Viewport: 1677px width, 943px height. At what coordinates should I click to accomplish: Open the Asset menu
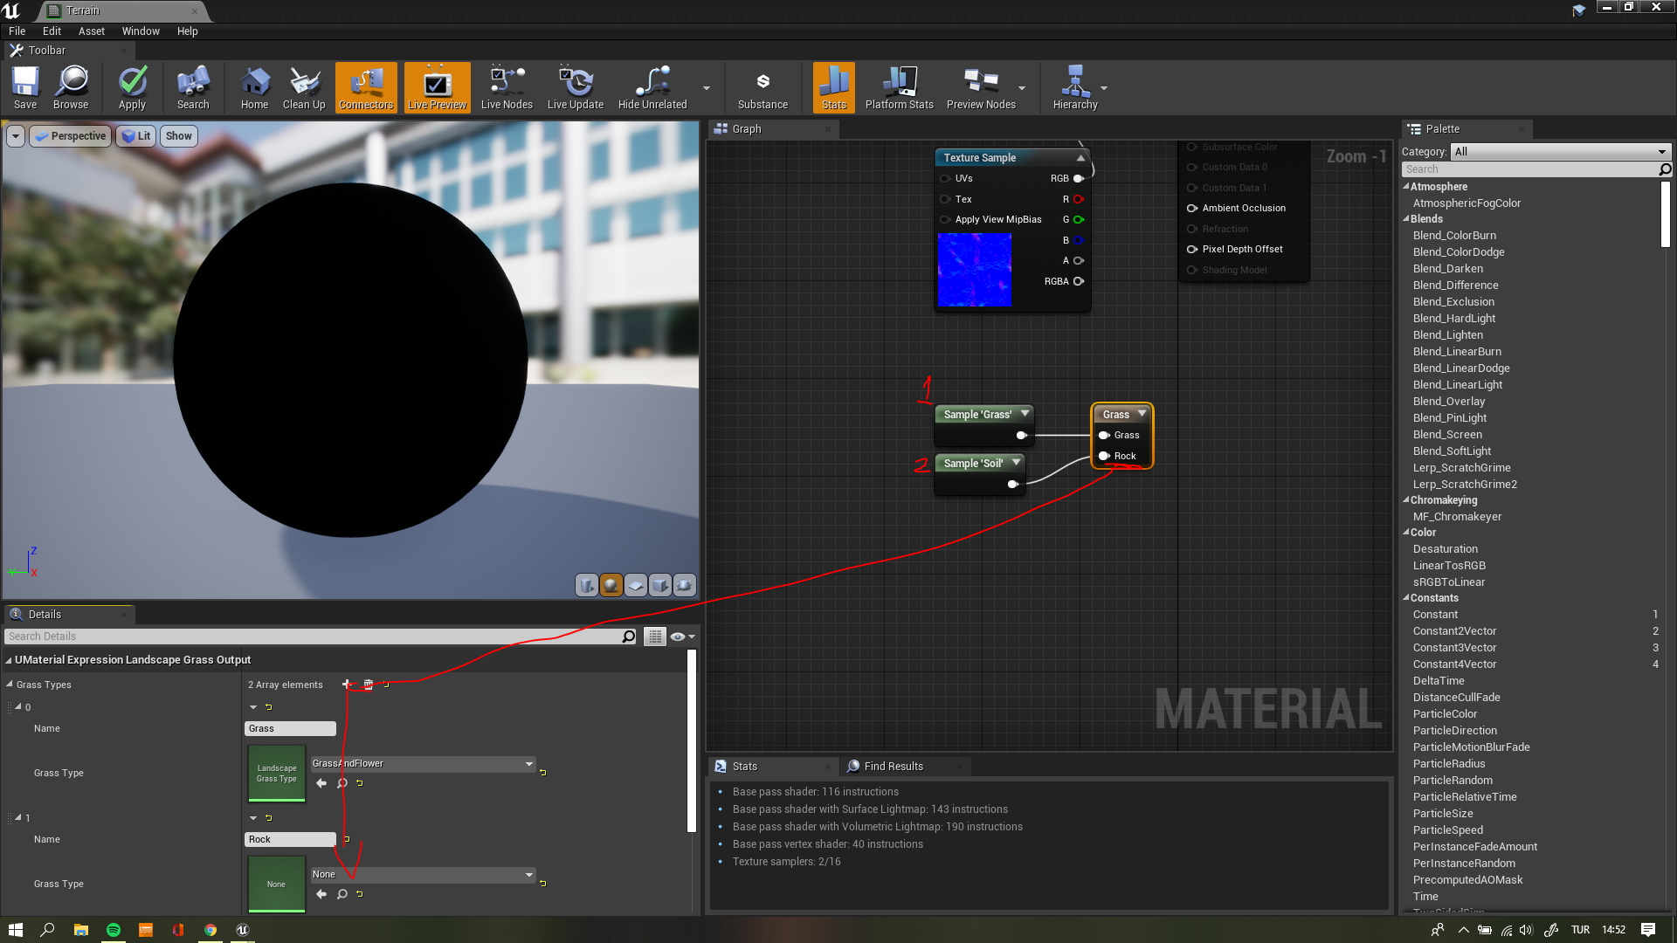click(x=92, y=31)
